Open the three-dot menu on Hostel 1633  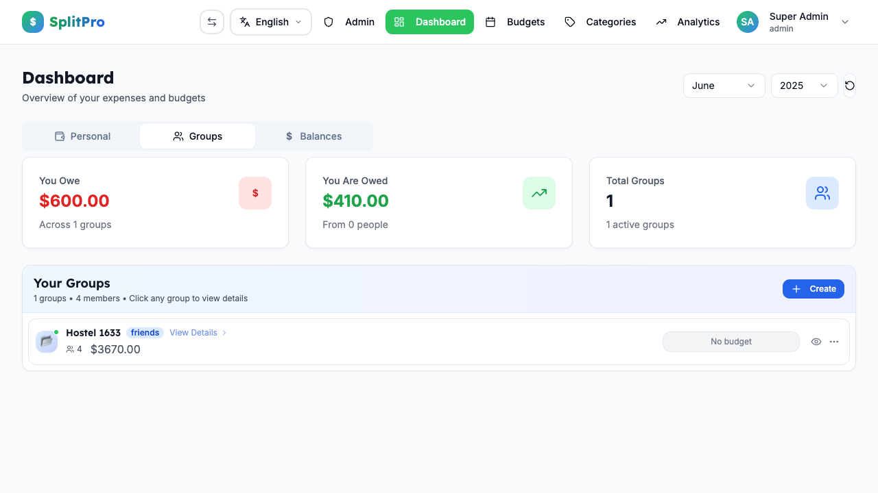(x=834, y=341)
